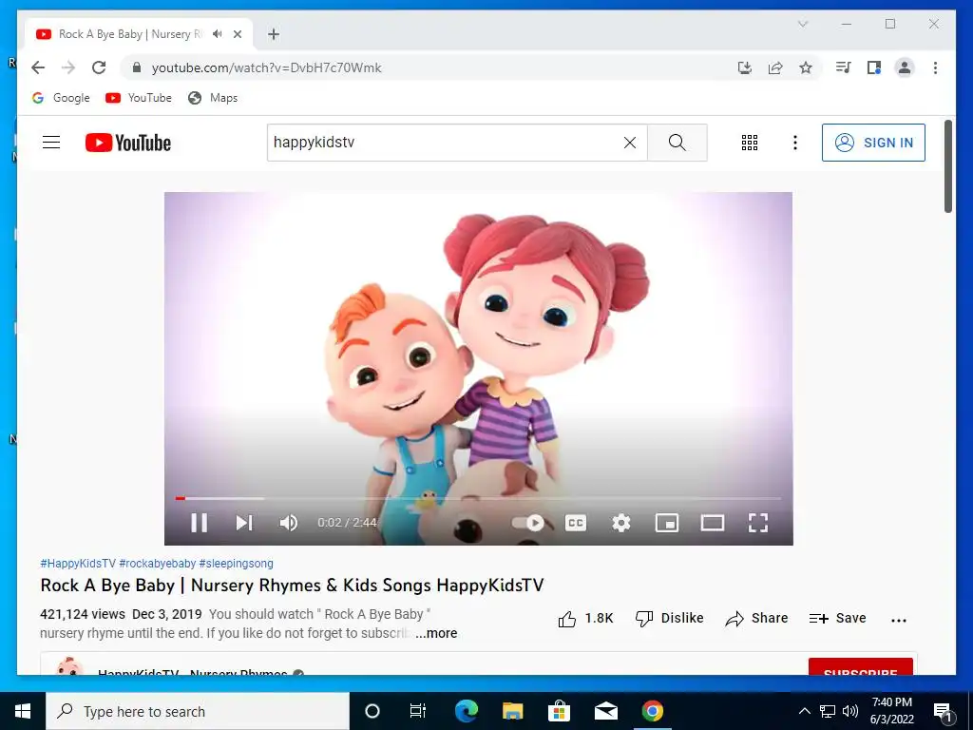The height and width of the screenshot is (730, 973).
Task: Open File Explorer from taskbar
Action: tap(512, 711)
